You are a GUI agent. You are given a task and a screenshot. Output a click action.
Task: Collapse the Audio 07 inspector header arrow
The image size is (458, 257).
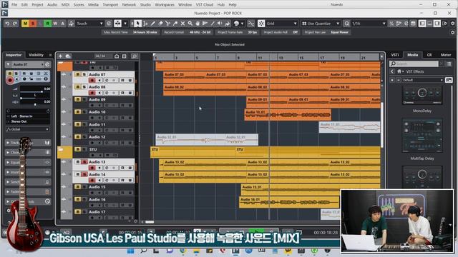click(x=8, y=64)
